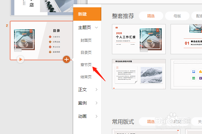
Task: Select the 正文 category label
Action: click(82, 90)
